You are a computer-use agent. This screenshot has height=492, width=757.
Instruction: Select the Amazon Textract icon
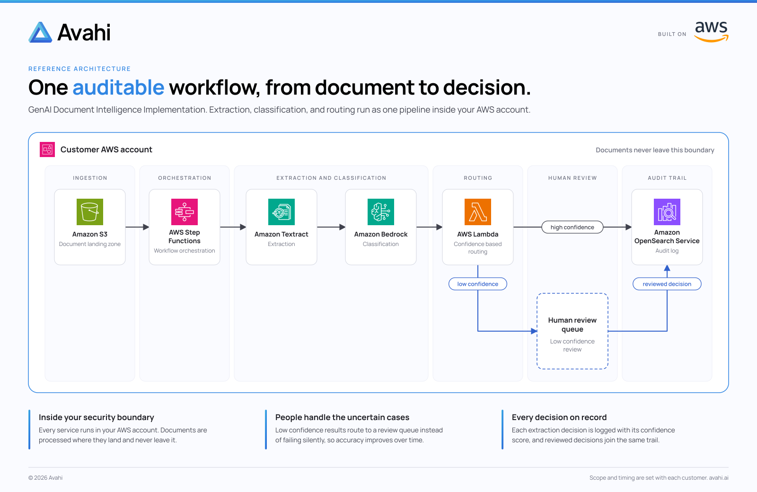(x=282, y=212)
